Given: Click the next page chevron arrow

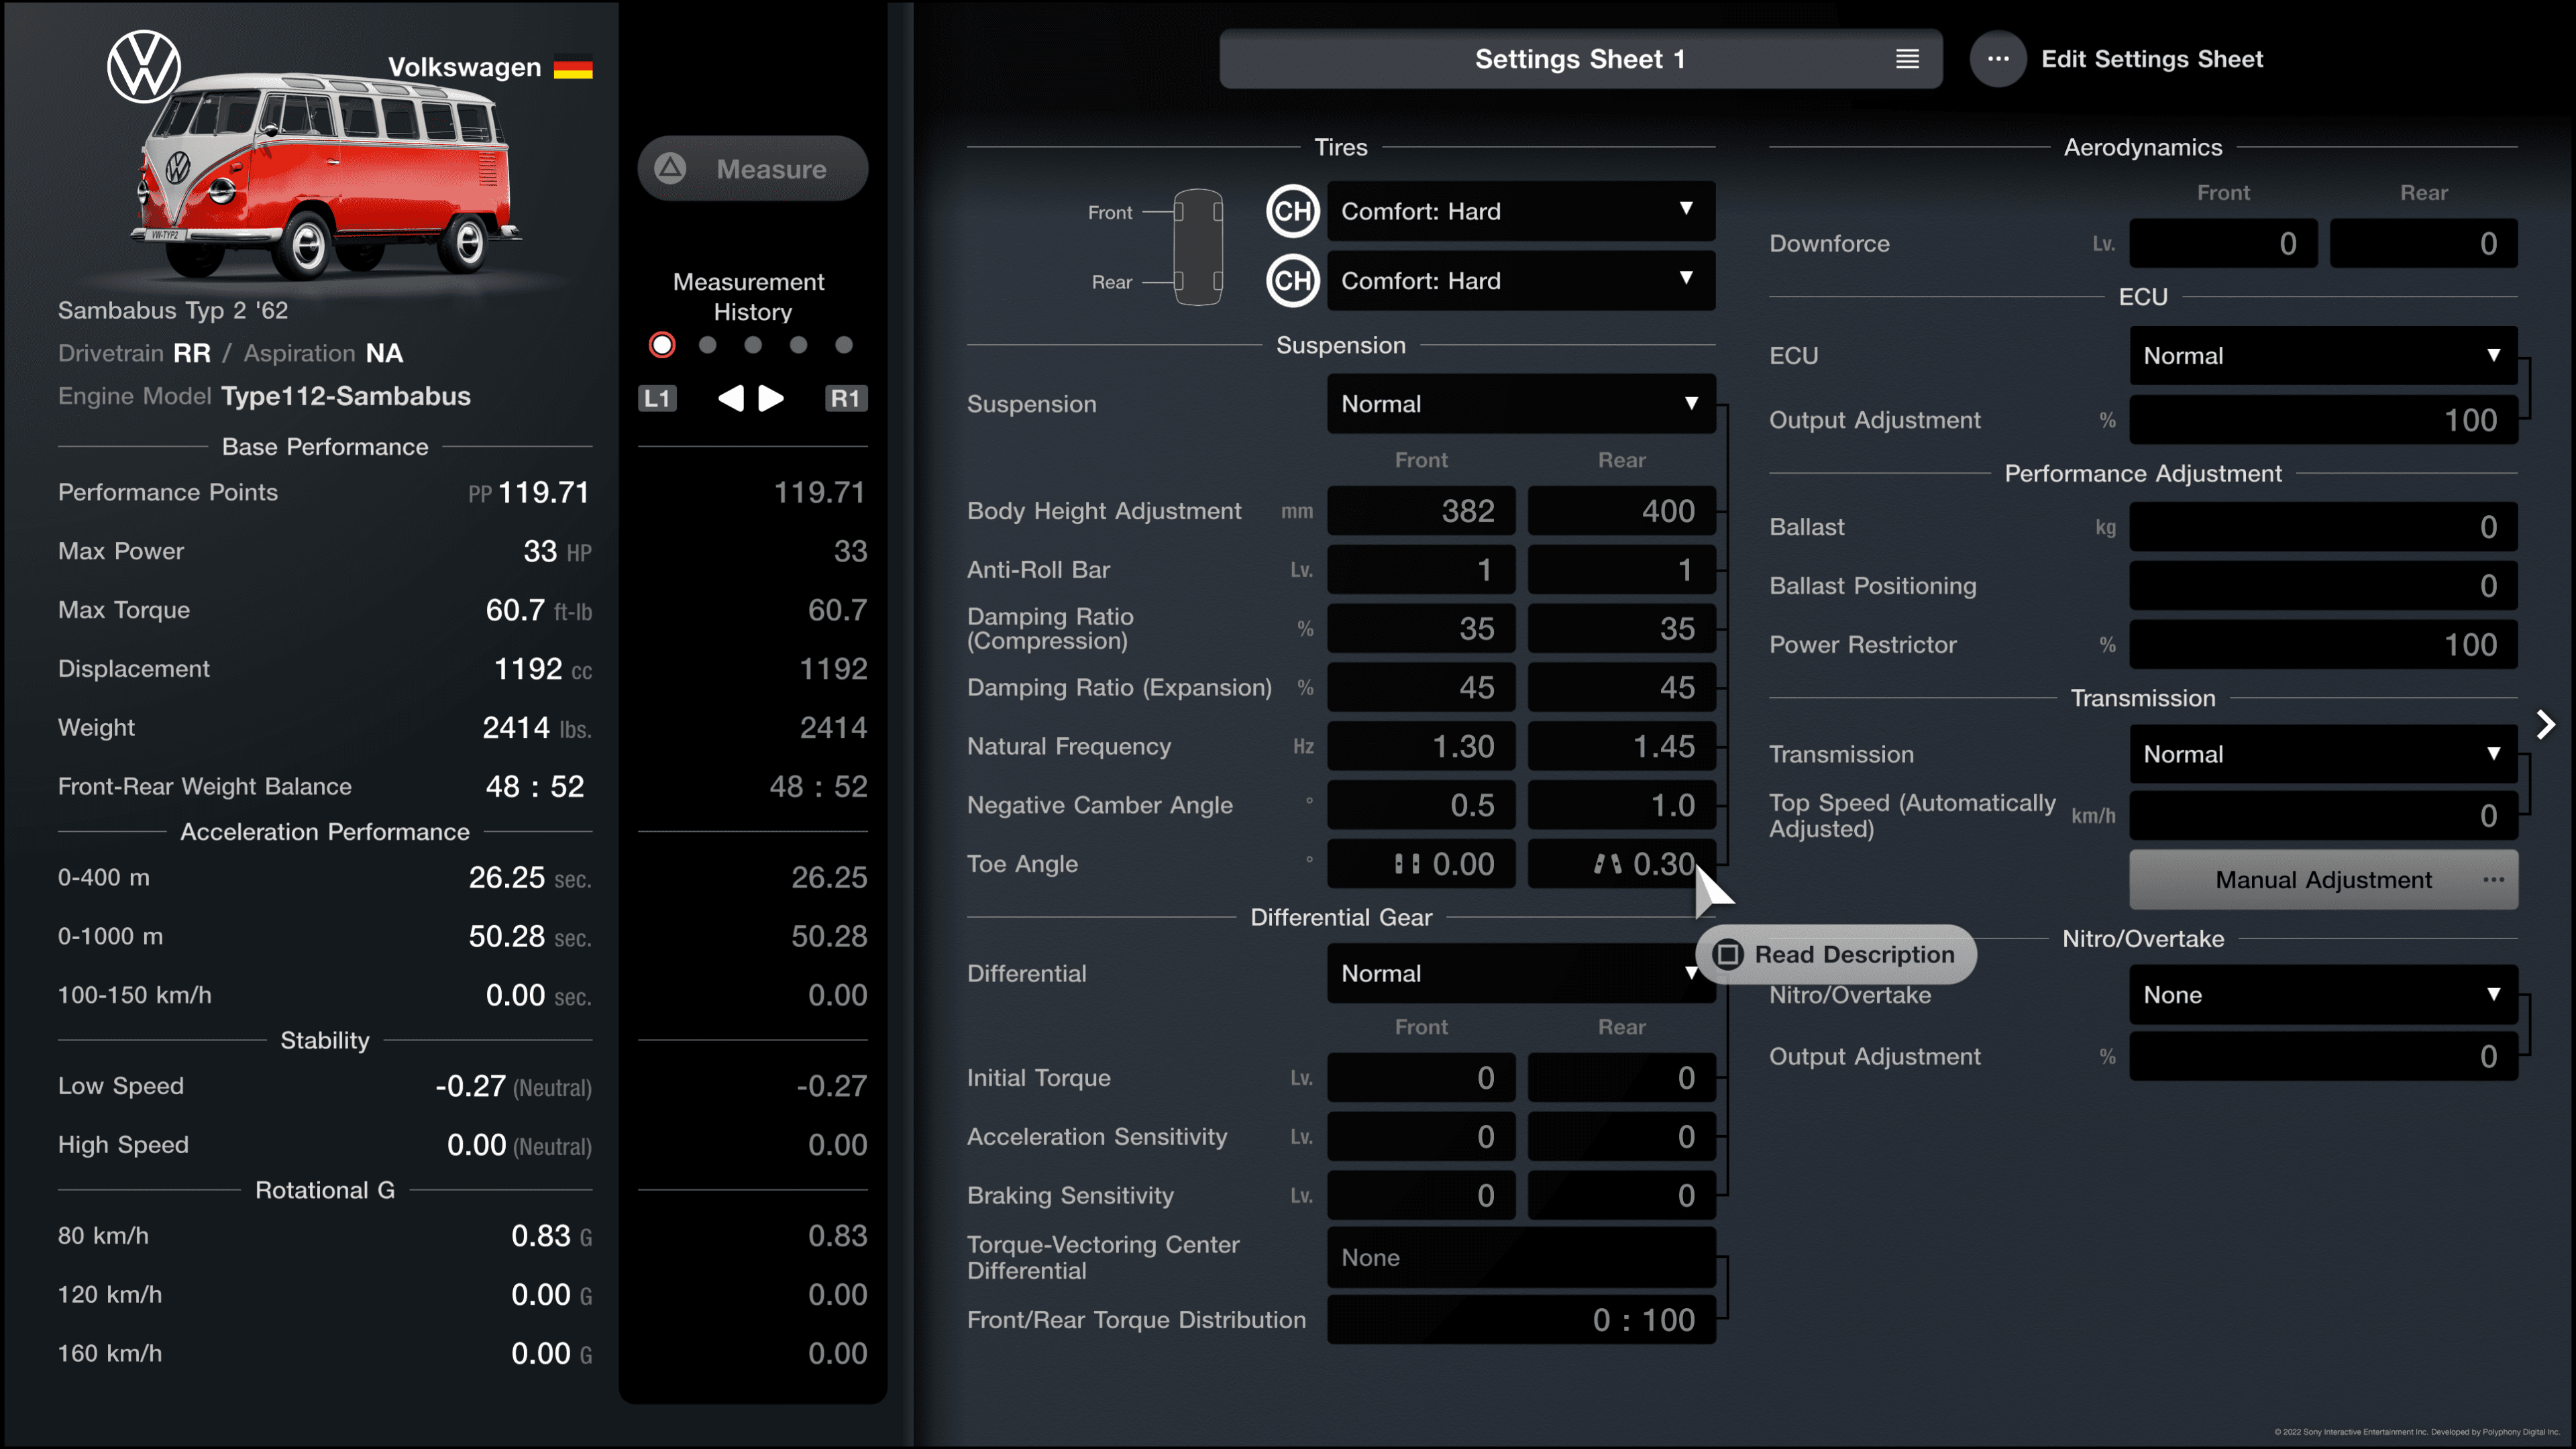Looking at the screenshot, I should 2545,724.
